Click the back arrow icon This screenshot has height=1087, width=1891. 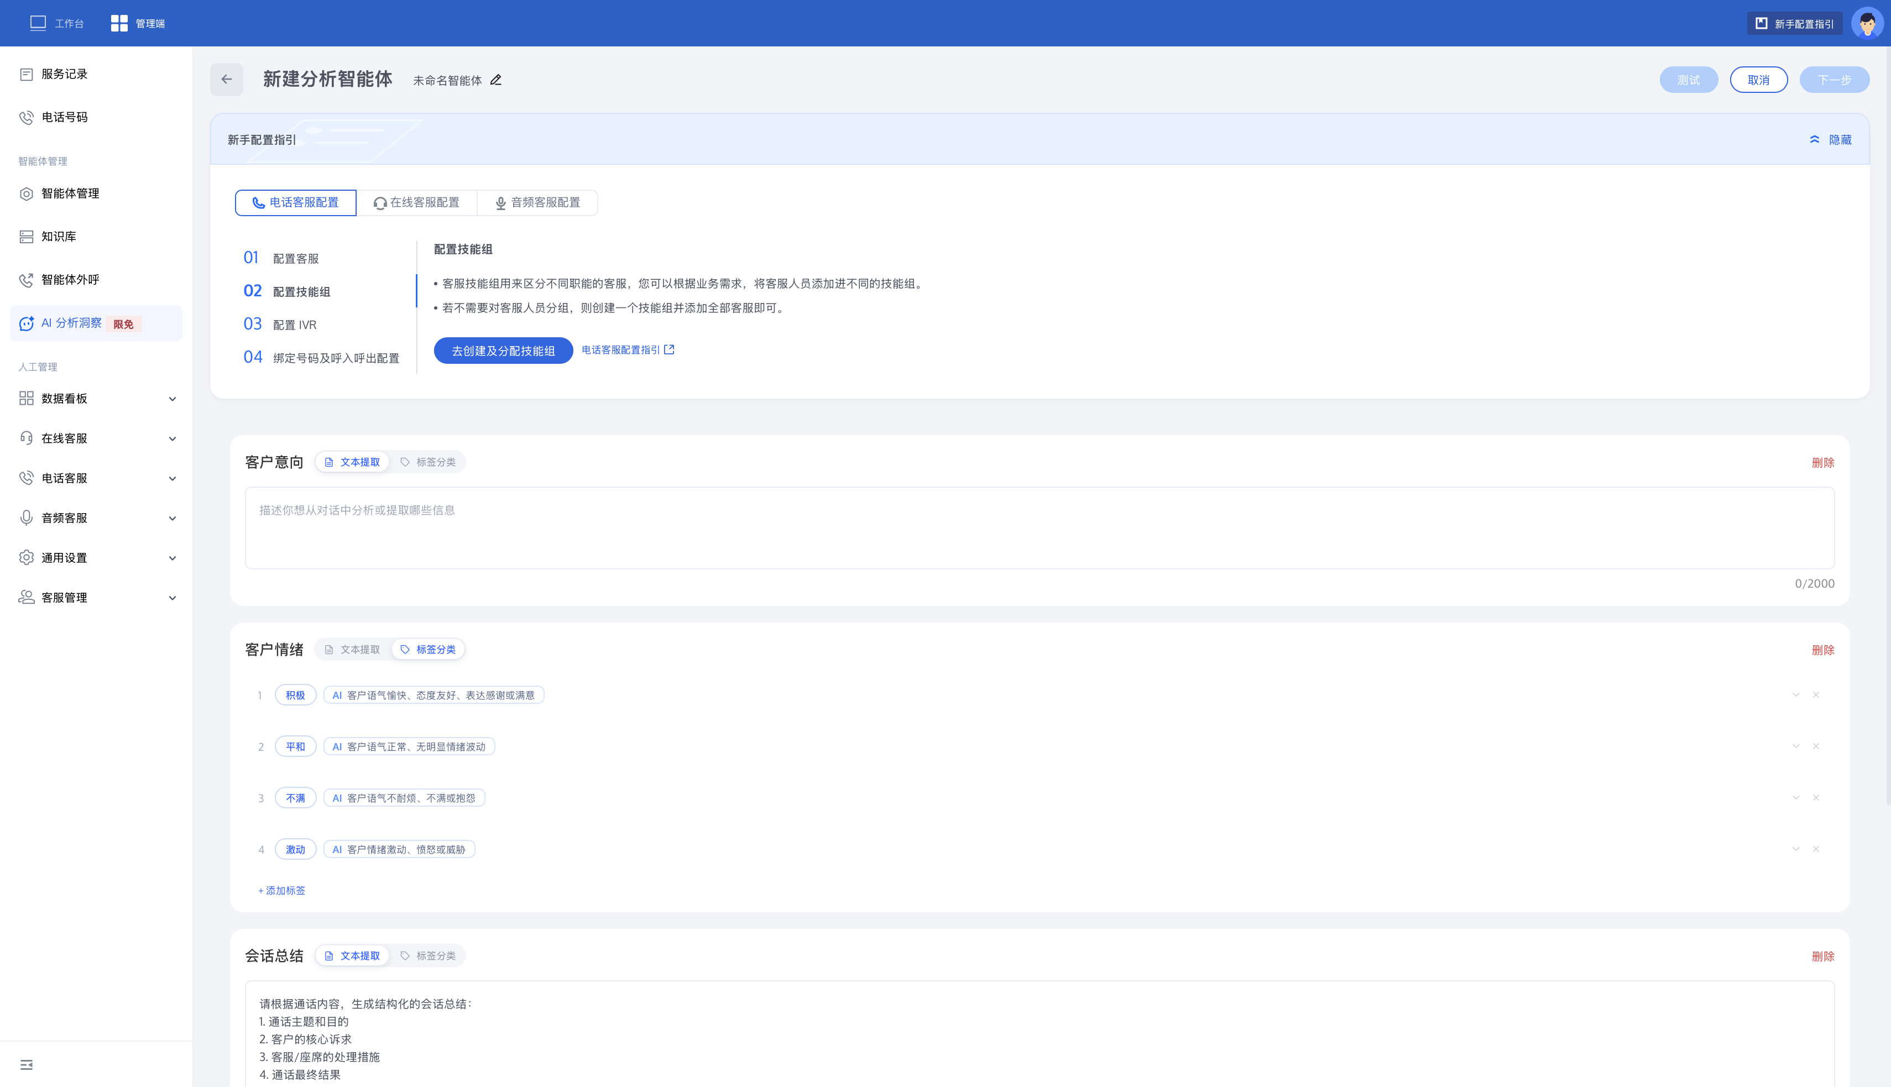(226, 79)
